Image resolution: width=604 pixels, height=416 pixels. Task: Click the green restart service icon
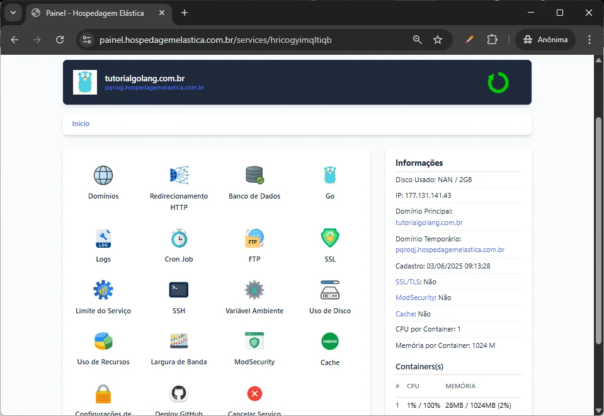498,83
